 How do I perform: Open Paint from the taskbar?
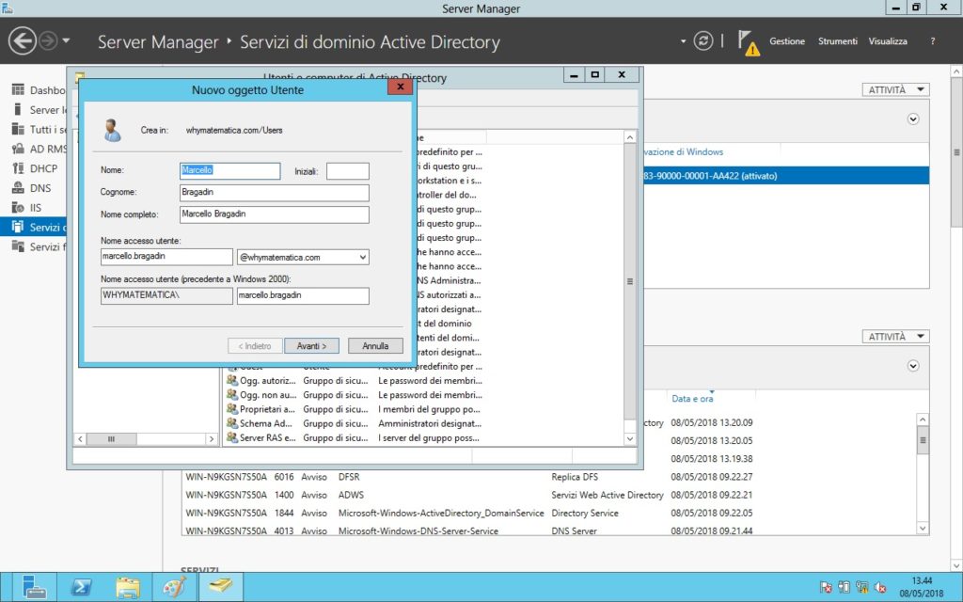174,587
